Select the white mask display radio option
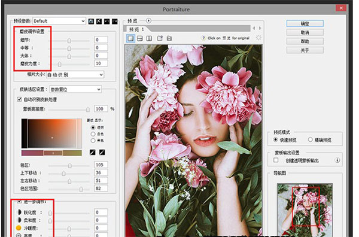 pyautogui.click(x=93, y=133)
